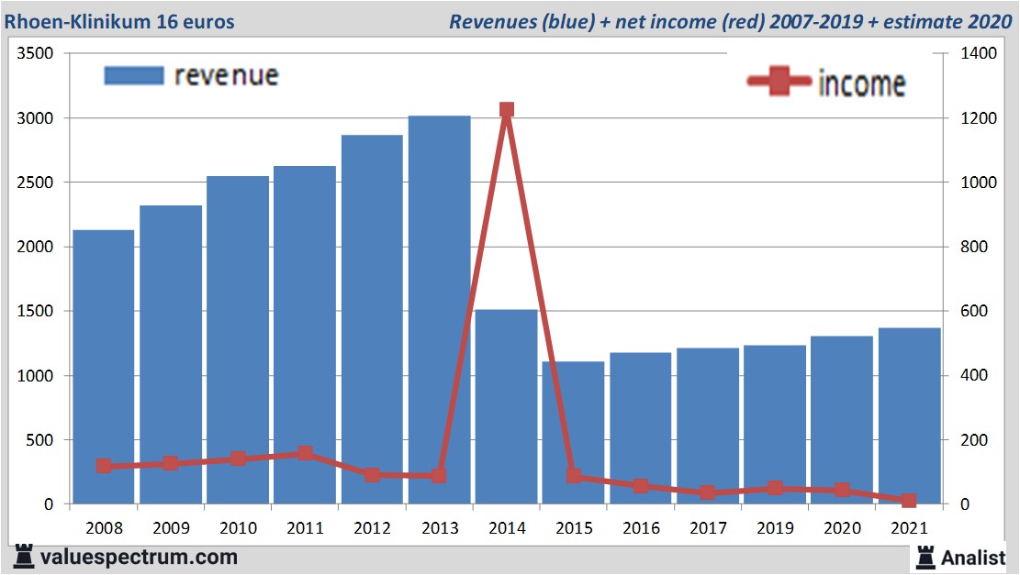Click the right axis value 800
The image size is (1020, 575).
974,247
